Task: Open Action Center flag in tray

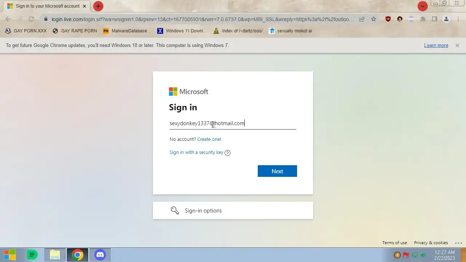Action: pos(406,255)
